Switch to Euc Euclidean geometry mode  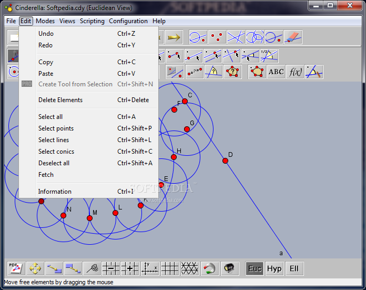coord(255,268)
